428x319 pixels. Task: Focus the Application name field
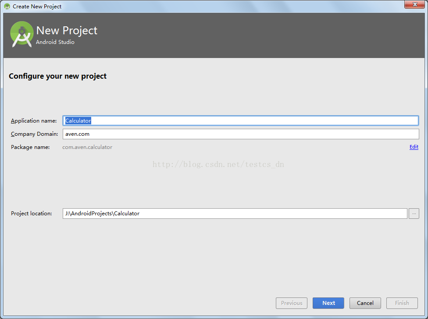coord(240,121)
